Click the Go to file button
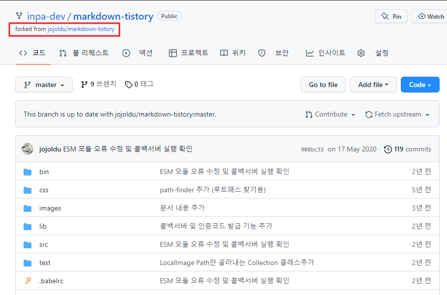 point(323,85)
